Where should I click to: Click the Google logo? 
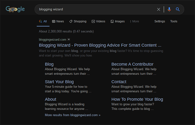pyautogui.click(x=15, y=9)
